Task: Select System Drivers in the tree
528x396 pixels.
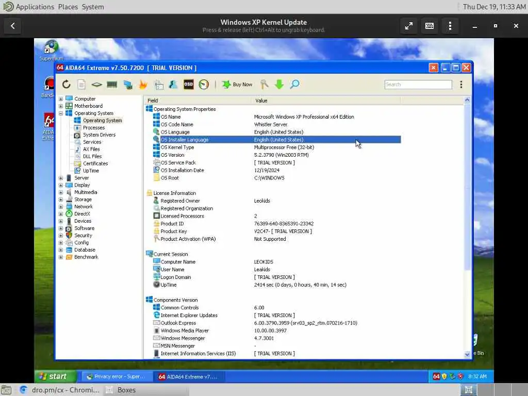Action: [99, 135]
